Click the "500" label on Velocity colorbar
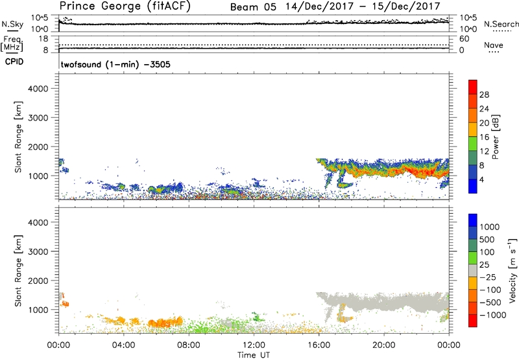This screenshot has height=359, width=519. click(487, 239)
